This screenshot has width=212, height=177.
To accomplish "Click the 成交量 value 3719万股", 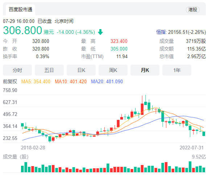I will [x=196, y=41].
